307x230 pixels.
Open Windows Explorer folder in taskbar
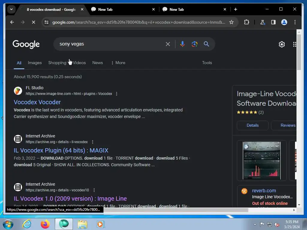(x=82, y=224)
